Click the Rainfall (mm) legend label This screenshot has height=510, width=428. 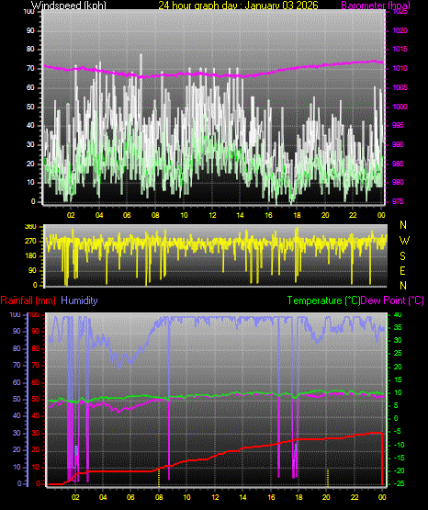click(28, 300)
